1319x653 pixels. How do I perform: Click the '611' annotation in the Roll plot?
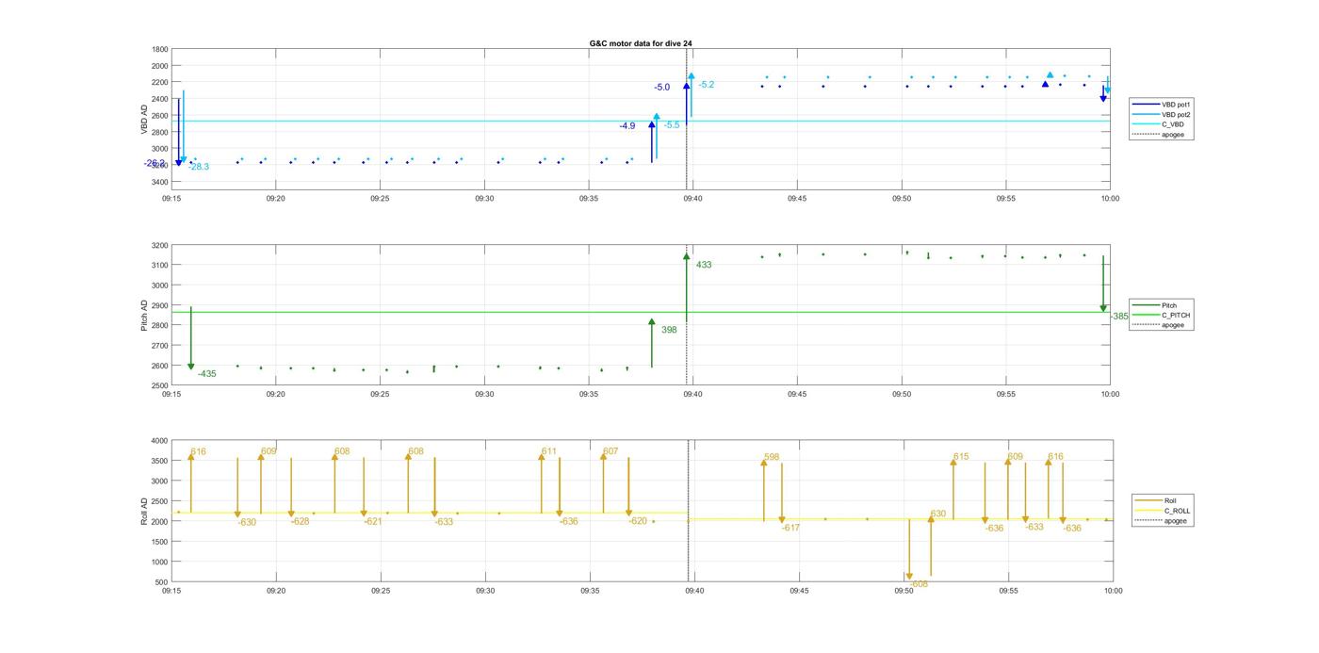549,451
